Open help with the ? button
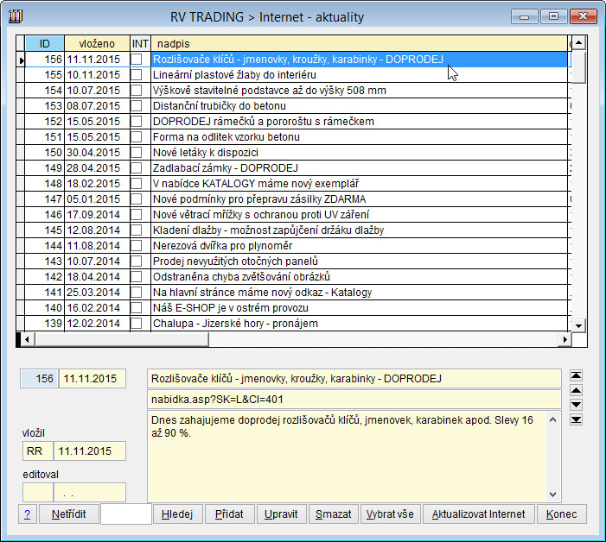The height and width of the screenshot is (542, 606). [28, 514]
